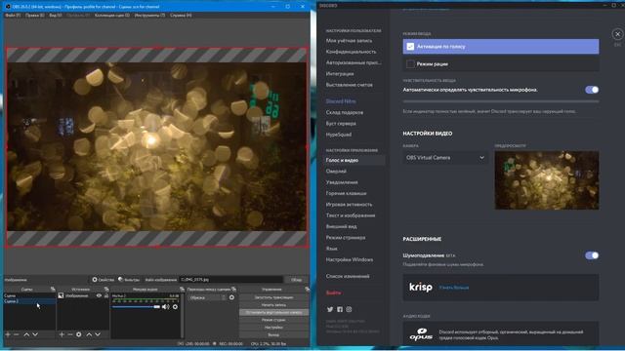The height and width of the screenshot is (351, 625).
Task: Open Моя учётная запись in Discord settings
Action: click(349, 41)
